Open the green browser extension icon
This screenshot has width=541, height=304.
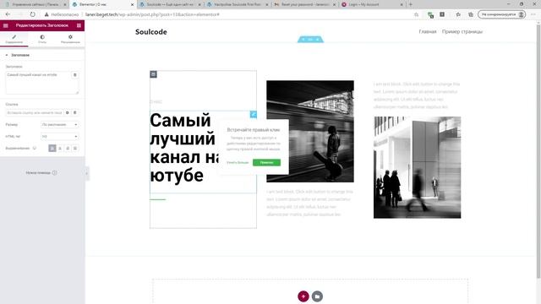point(430,14)
